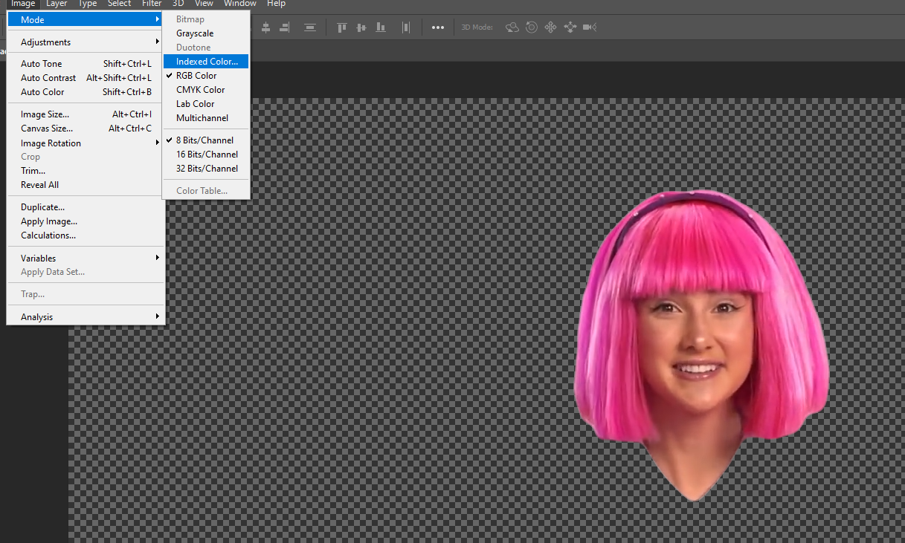Screen dimensions: 905x543
Task: Select the 3D pan four-arrow icon
Action: 551,27
